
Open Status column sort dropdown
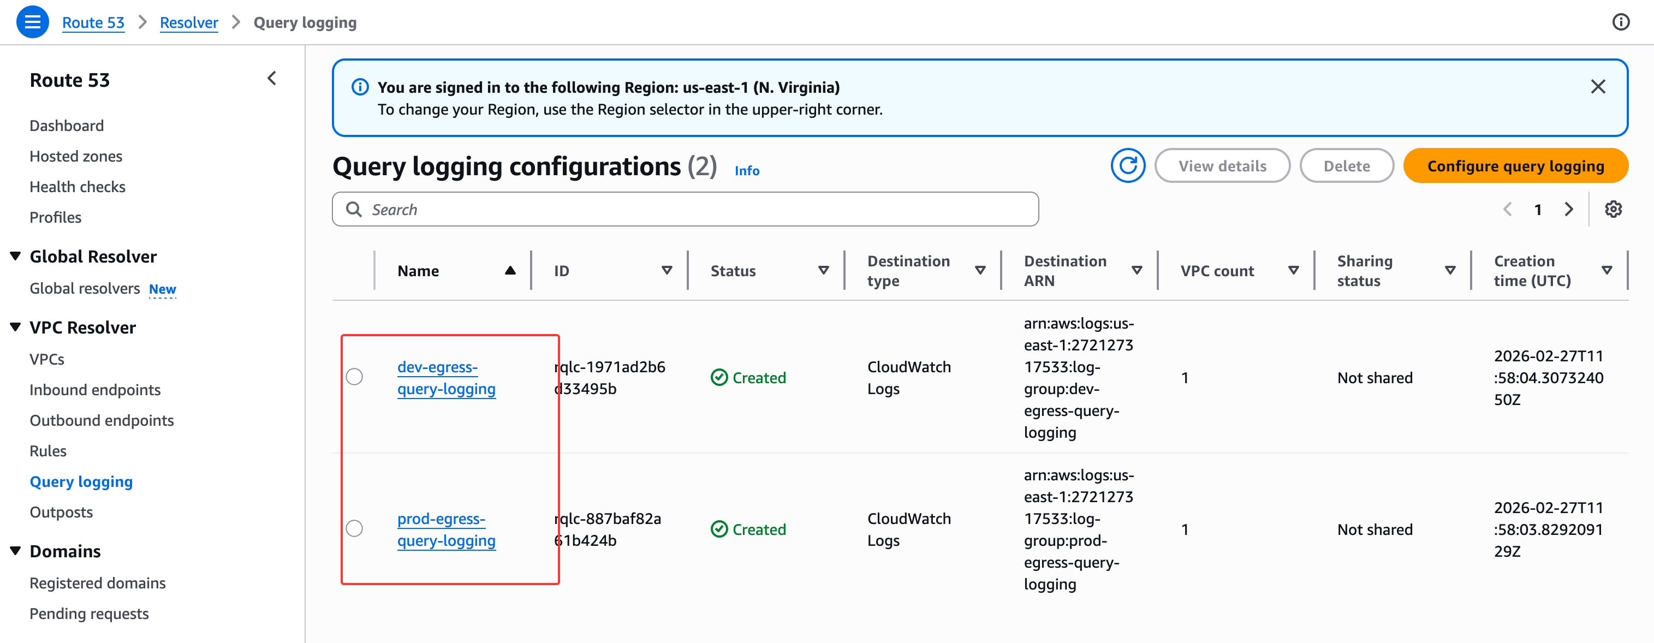click(x=823, y=270)
